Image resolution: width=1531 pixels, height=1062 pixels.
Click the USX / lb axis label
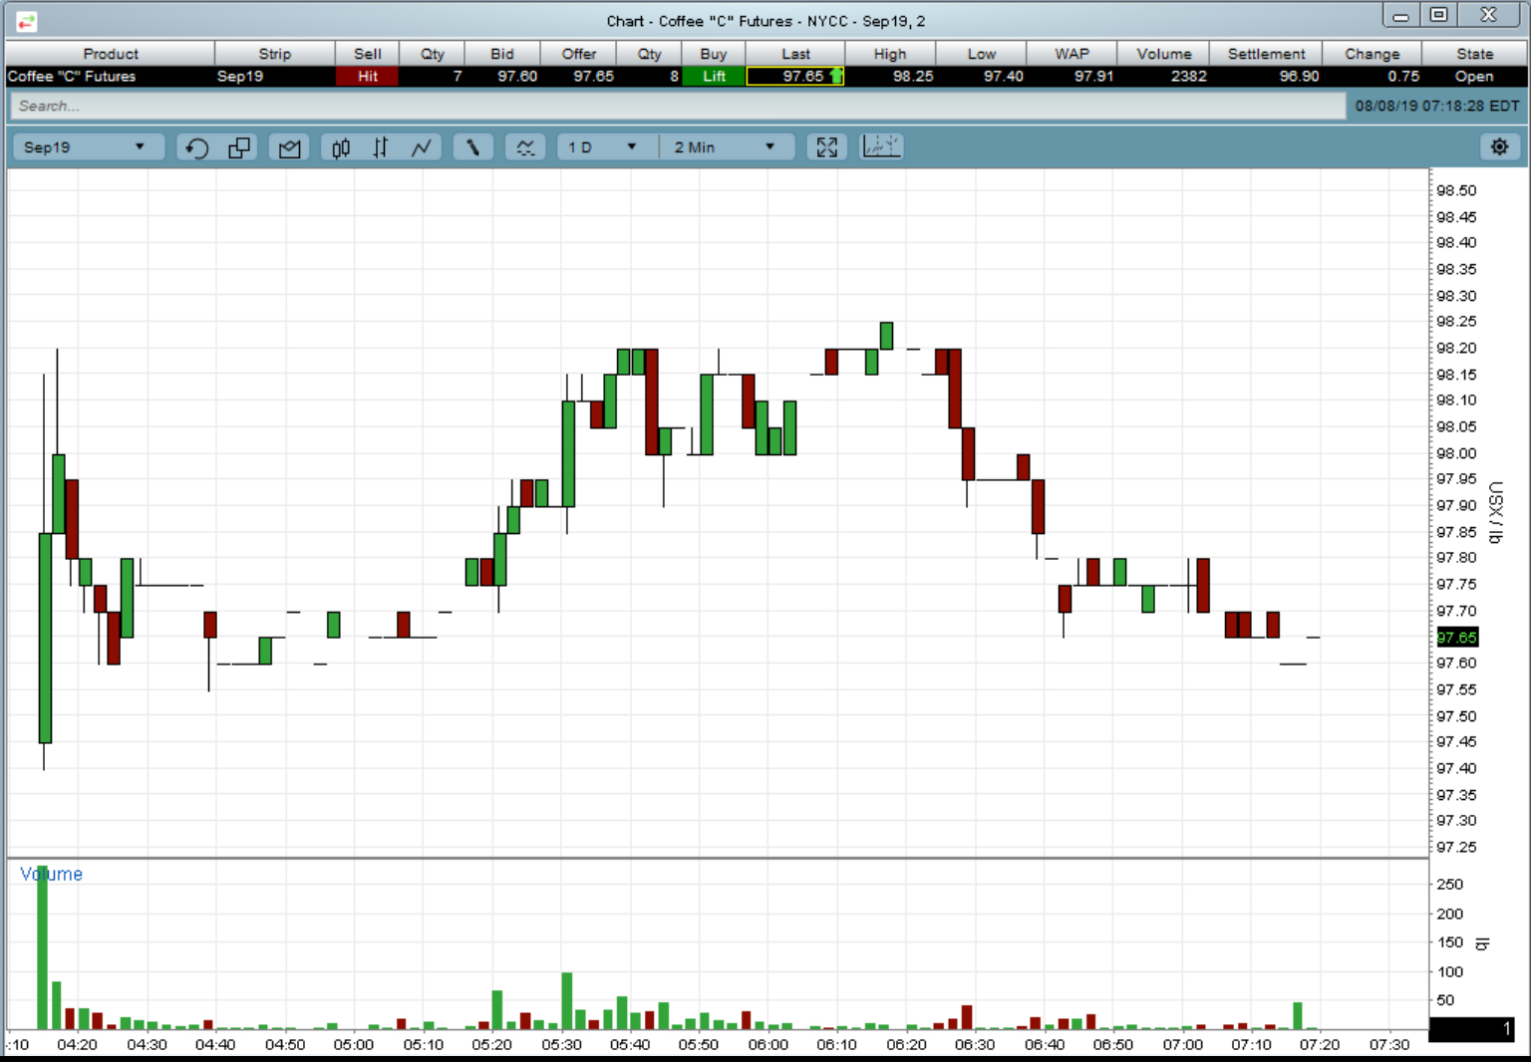tap(1494, 512)
